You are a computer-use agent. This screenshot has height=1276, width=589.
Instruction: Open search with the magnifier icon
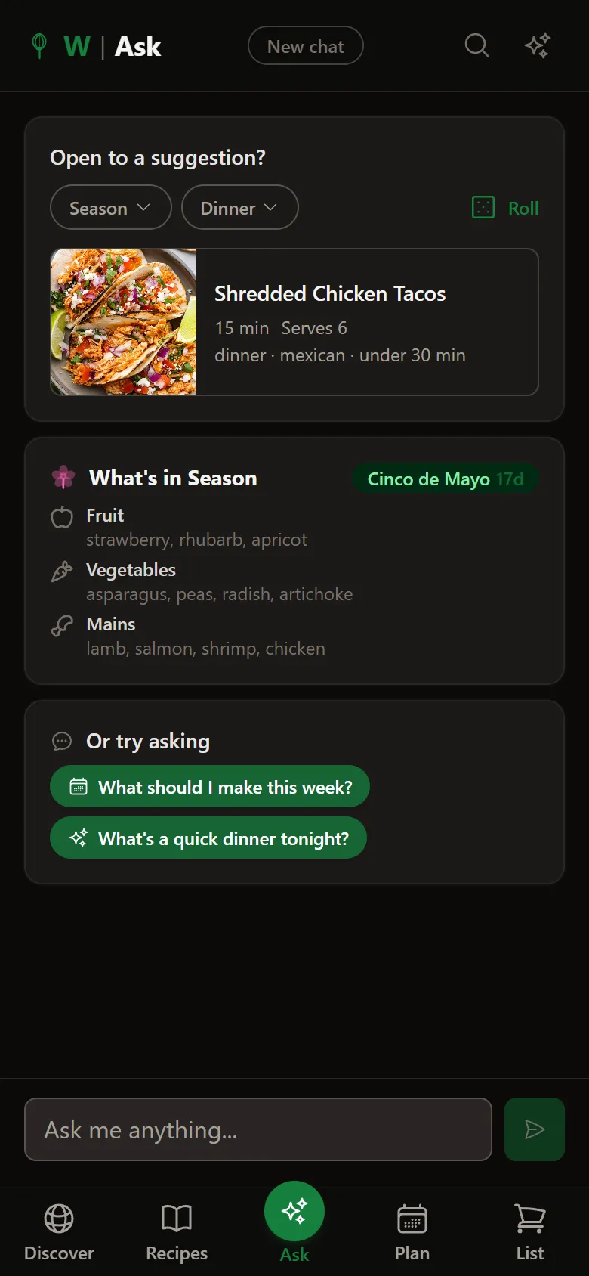[x=476, y=46]
